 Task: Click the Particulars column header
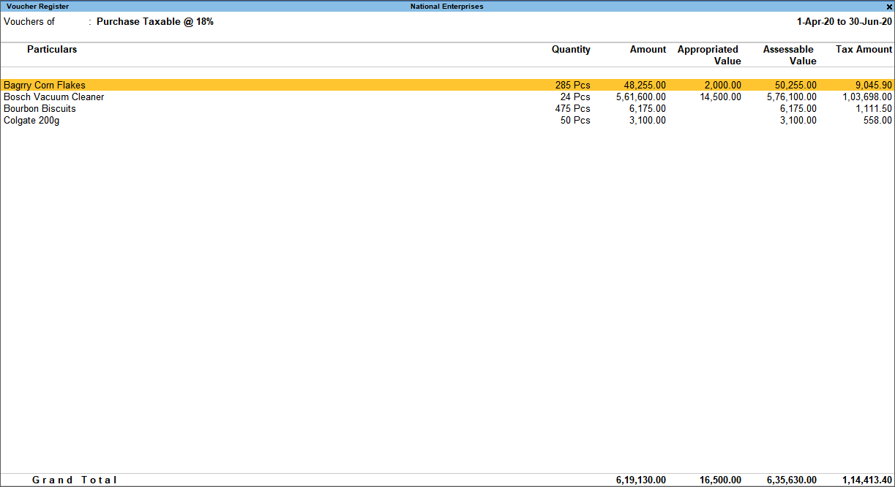tap(52, 49)
